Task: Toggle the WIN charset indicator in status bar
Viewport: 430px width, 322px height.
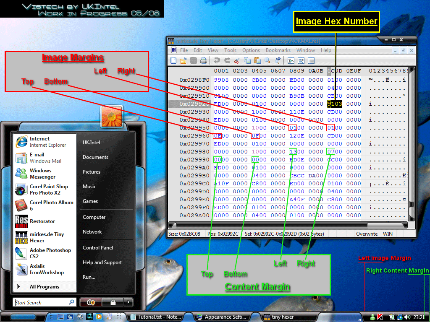Action: point(388,234)
